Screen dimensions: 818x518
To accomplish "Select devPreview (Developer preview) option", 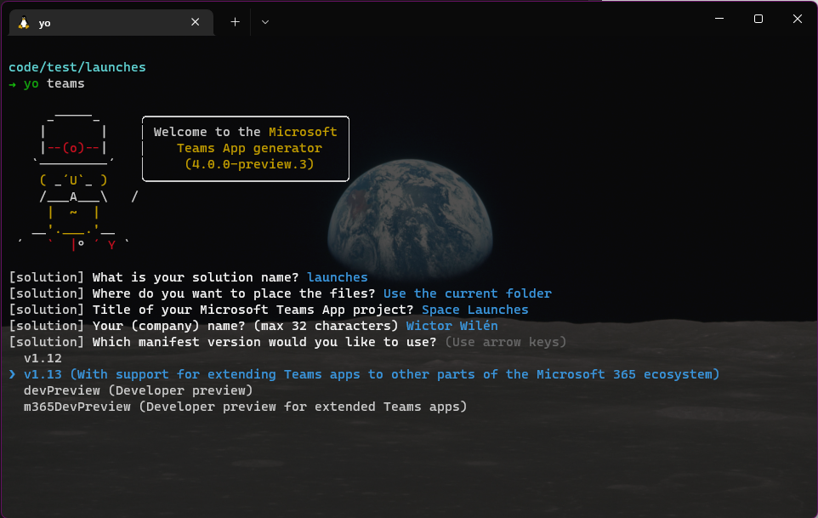I will (x=139, y=390).
